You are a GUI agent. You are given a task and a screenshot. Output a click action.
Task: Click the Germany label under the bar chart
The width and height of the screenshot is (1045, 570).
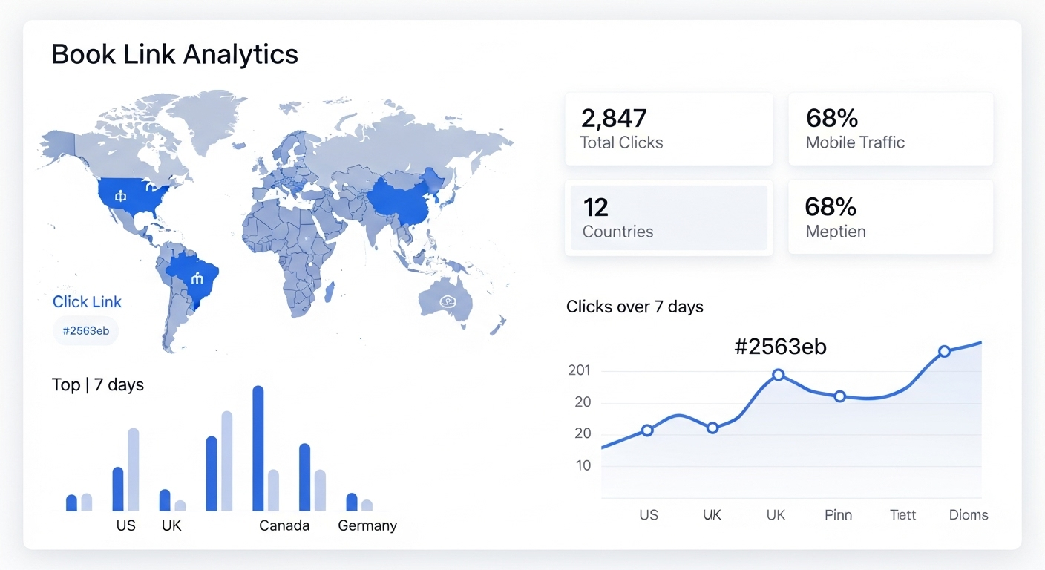coord(367,525)
